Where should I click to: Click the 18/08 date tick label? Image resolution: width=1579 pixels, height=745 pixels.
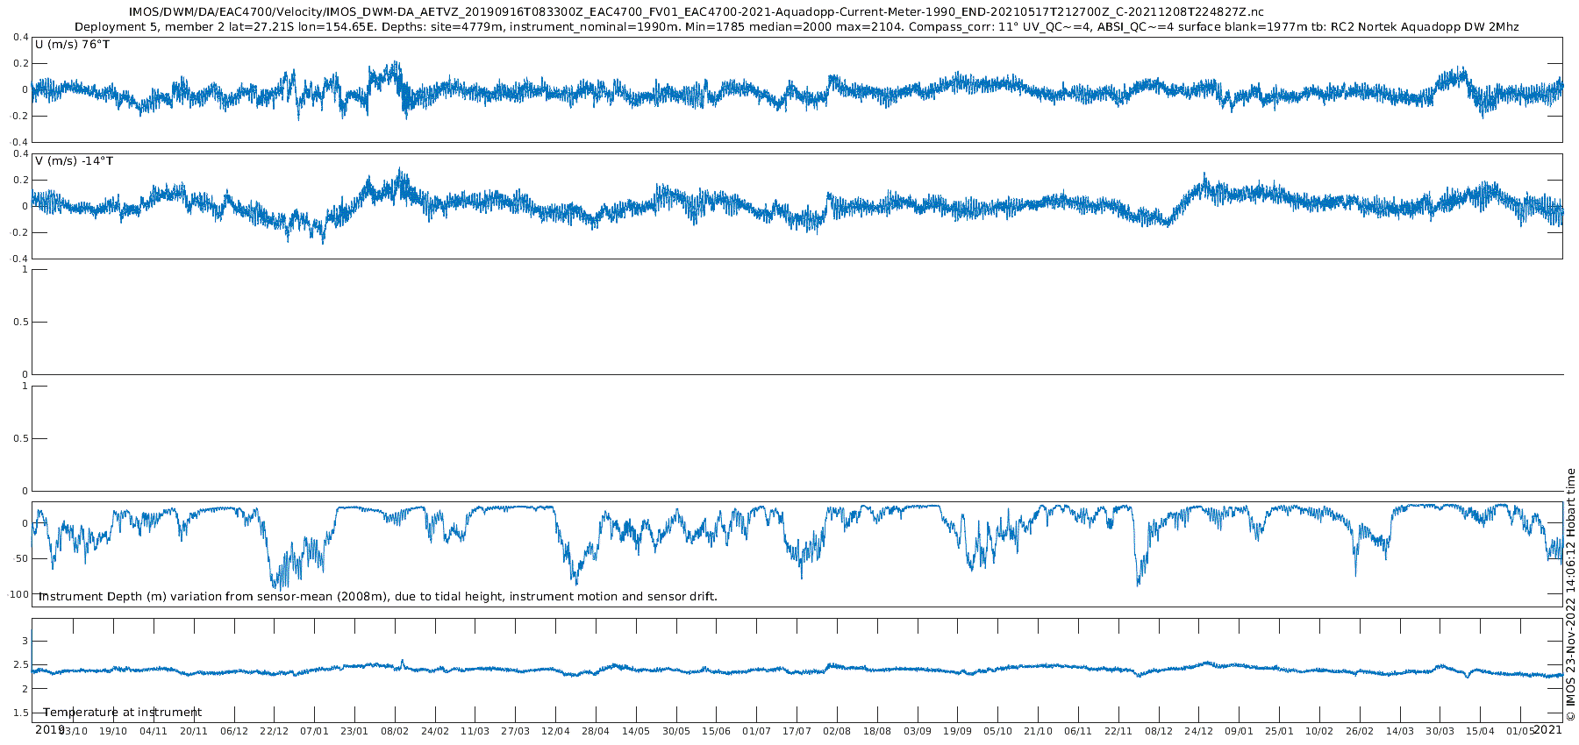point(877,731)
